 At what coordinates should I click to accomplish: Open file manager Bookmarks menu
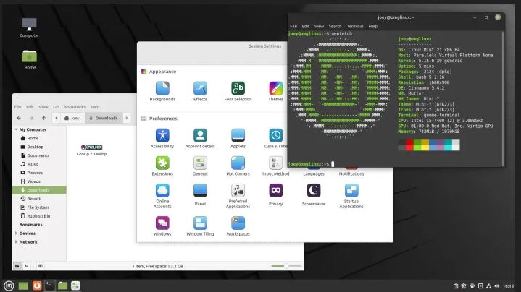pyautogui.click(x=75, y=107)
